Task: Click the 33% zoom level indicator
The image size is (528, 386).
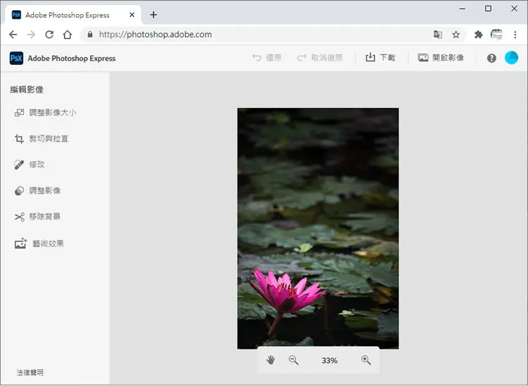Action: [330, 360]
